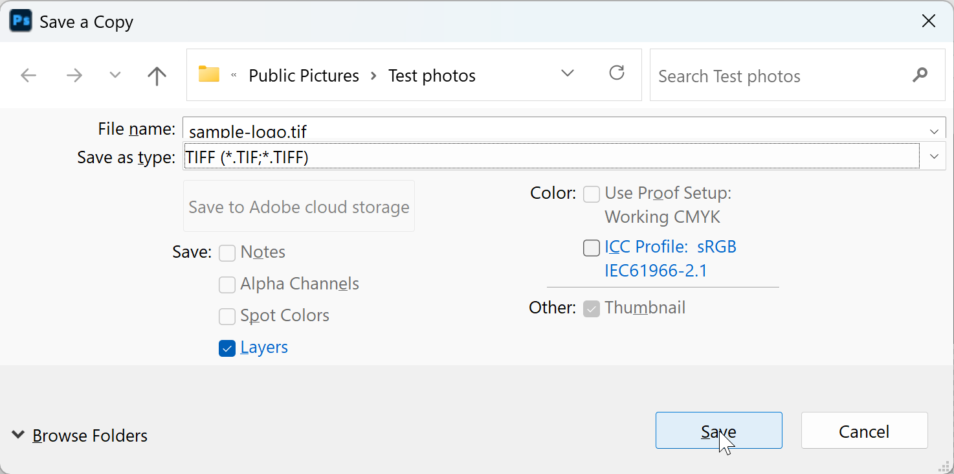
Task: Open the File name dropdown arrow
Action: tap(935, 131)
